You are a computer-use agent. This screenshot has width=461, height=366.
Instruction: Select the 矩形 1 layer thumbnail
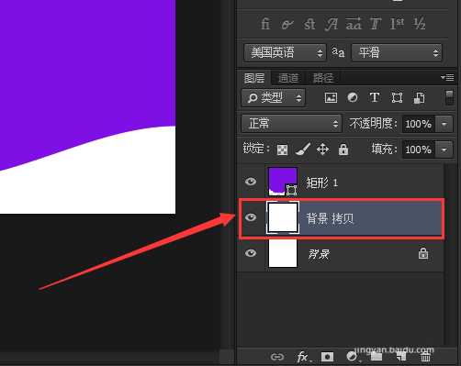[x=283, y=182]
